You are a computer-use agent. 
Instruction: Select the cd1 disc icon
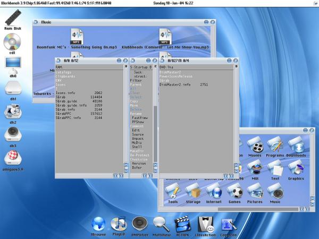[12, 41]
